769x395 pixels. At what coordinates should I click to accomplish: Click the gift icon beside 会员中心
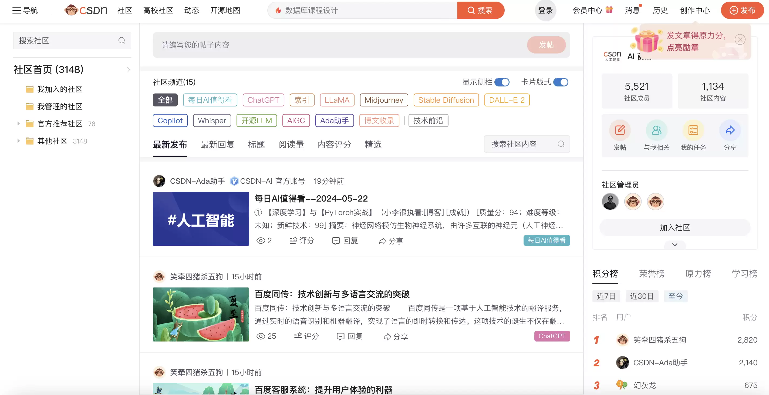(609, 10)
